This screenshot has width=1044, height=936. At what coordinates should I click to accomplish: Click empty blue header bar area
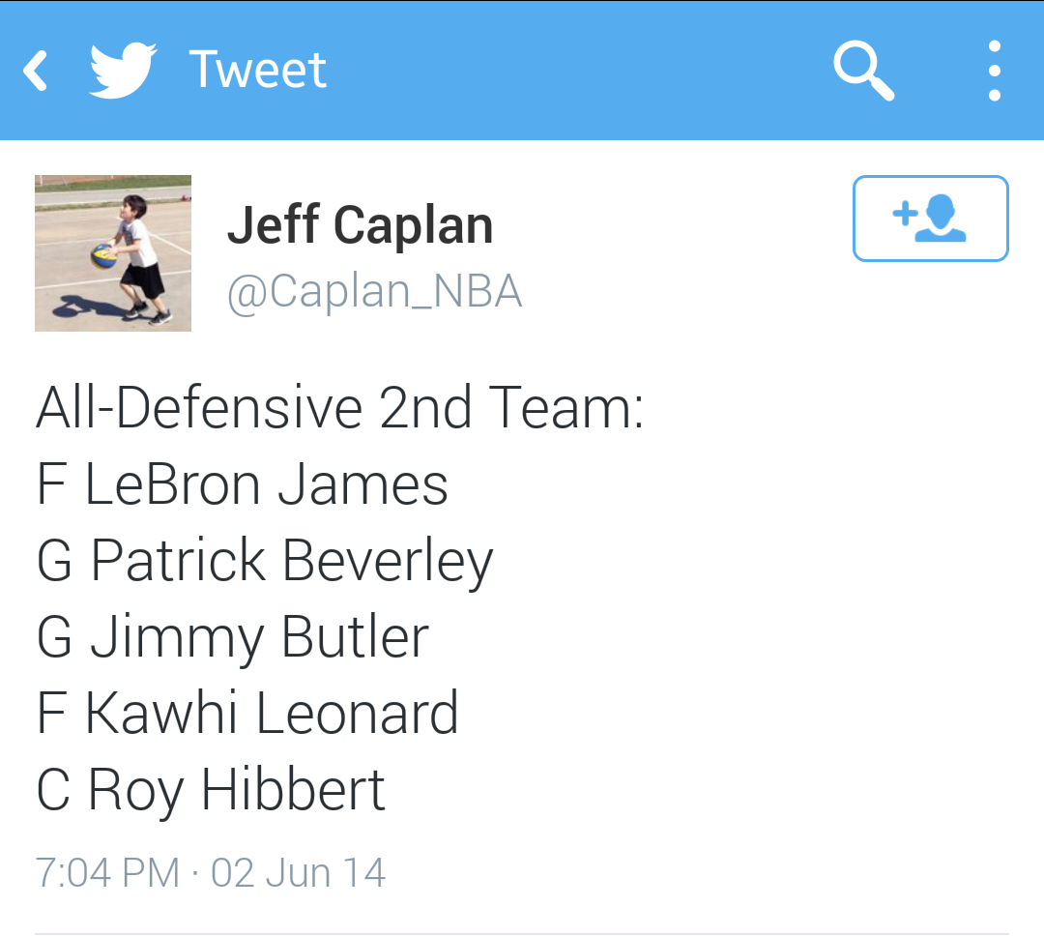[x=580, y=71]
